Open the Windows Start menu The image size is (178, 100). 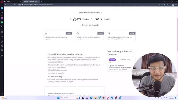pos(58,98)
